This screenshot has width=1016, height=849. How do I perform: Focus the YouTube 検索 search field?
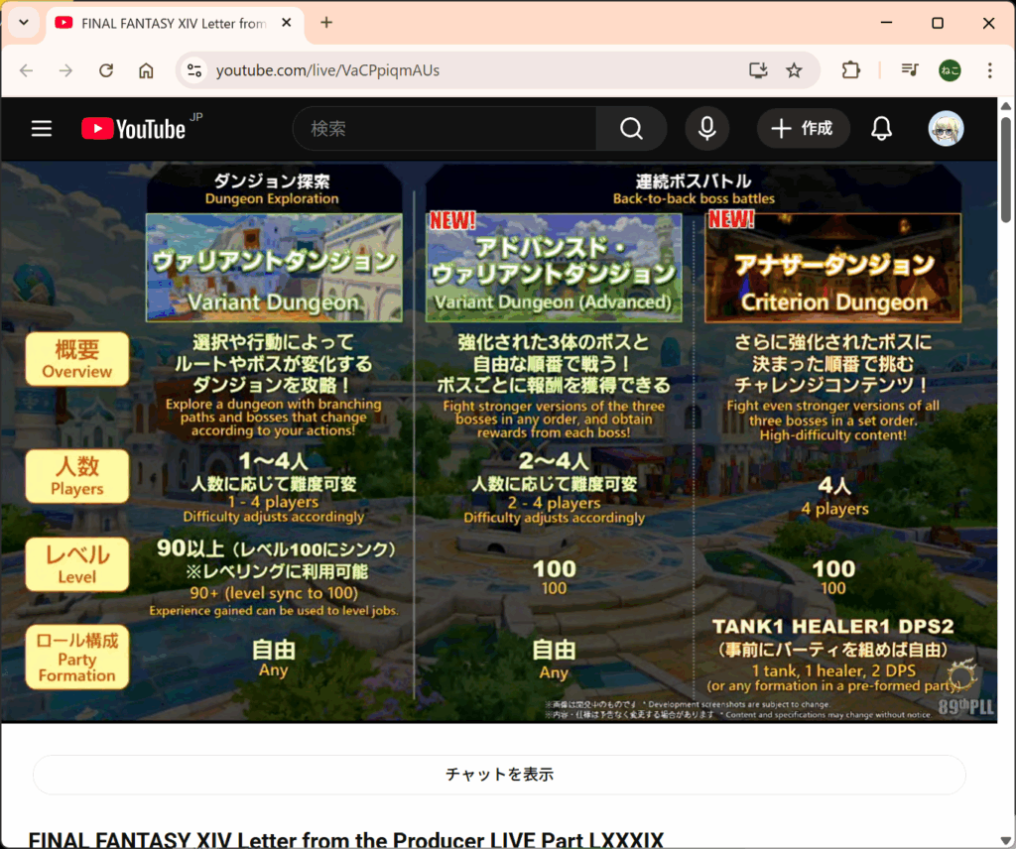click(446, 129)
